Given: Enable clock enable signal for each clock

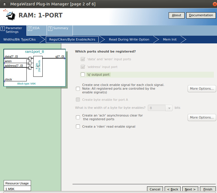Looking at the screenshot, I should [78, 89].
